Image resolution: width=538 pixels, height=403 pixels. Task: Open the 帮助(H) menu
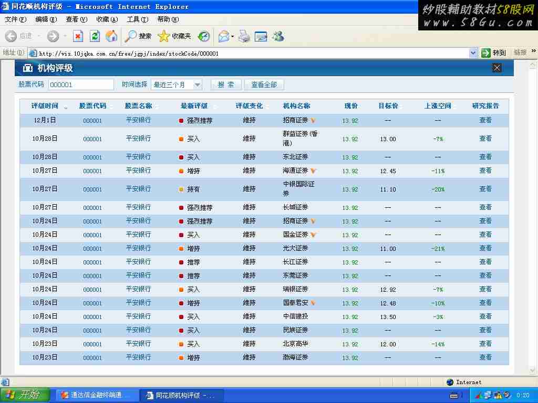(168, 19)
